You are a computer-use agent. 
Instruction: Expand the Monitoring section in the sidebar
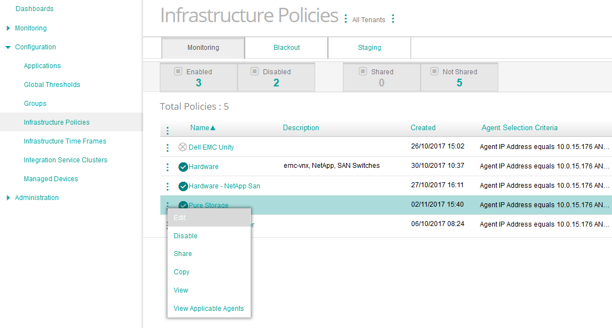[7, 28]
